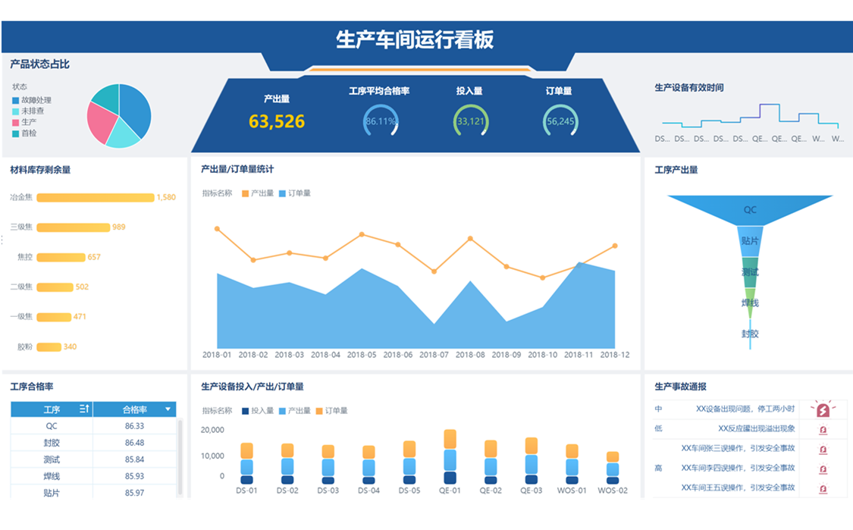
Task: Select the 封胶 row in 工序合格率 table
Action: click(52, 443)
